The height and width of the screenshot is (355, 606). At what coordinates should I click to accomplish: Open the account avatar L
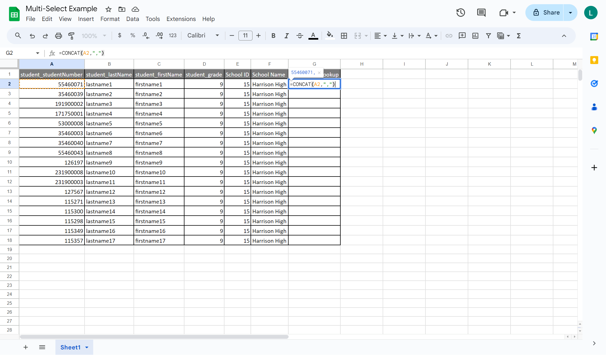click(591, 13)
